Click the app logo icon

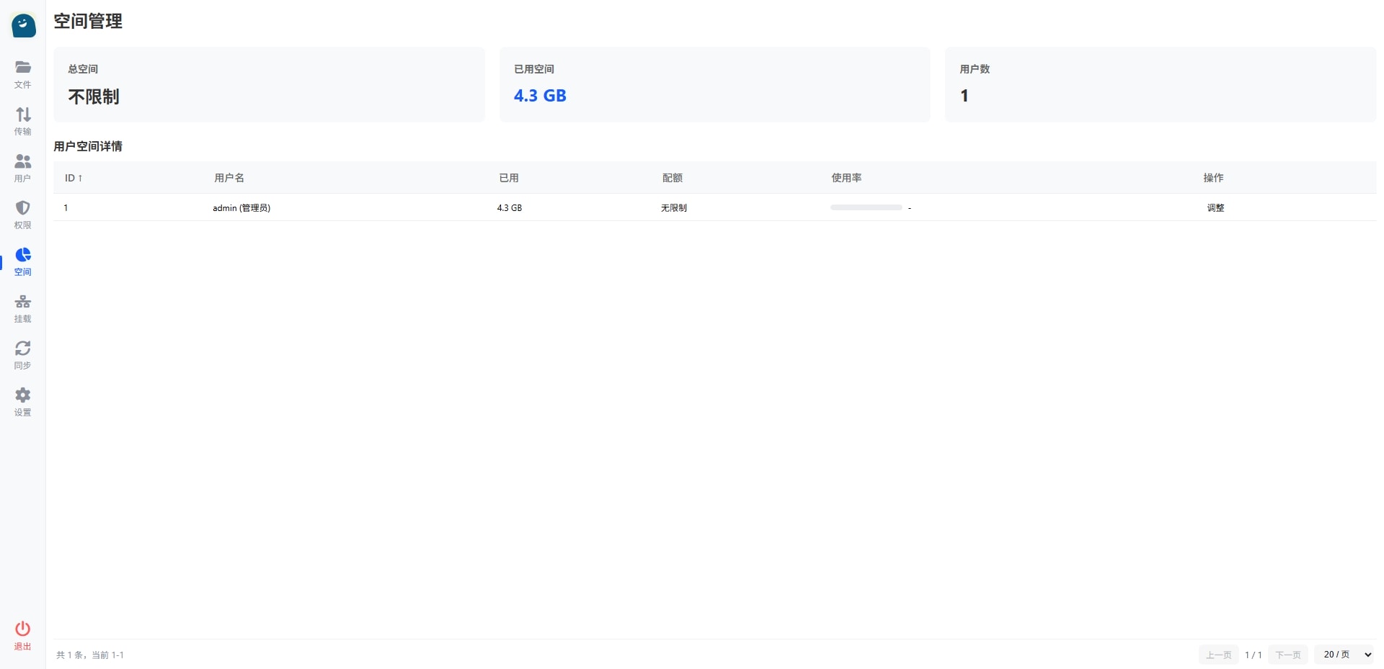pyautogui.click(x=23, y=26)
